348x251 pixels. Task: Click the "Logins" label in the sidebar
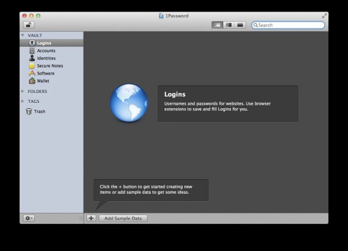pos(44,43)
